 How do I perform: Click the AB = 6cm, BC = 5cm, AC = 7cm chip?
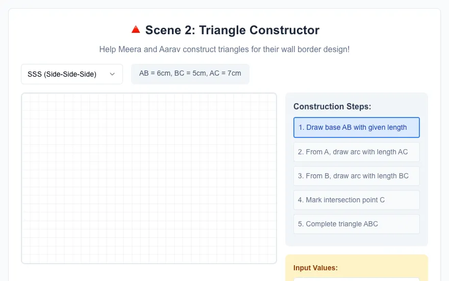click(190, 74)
